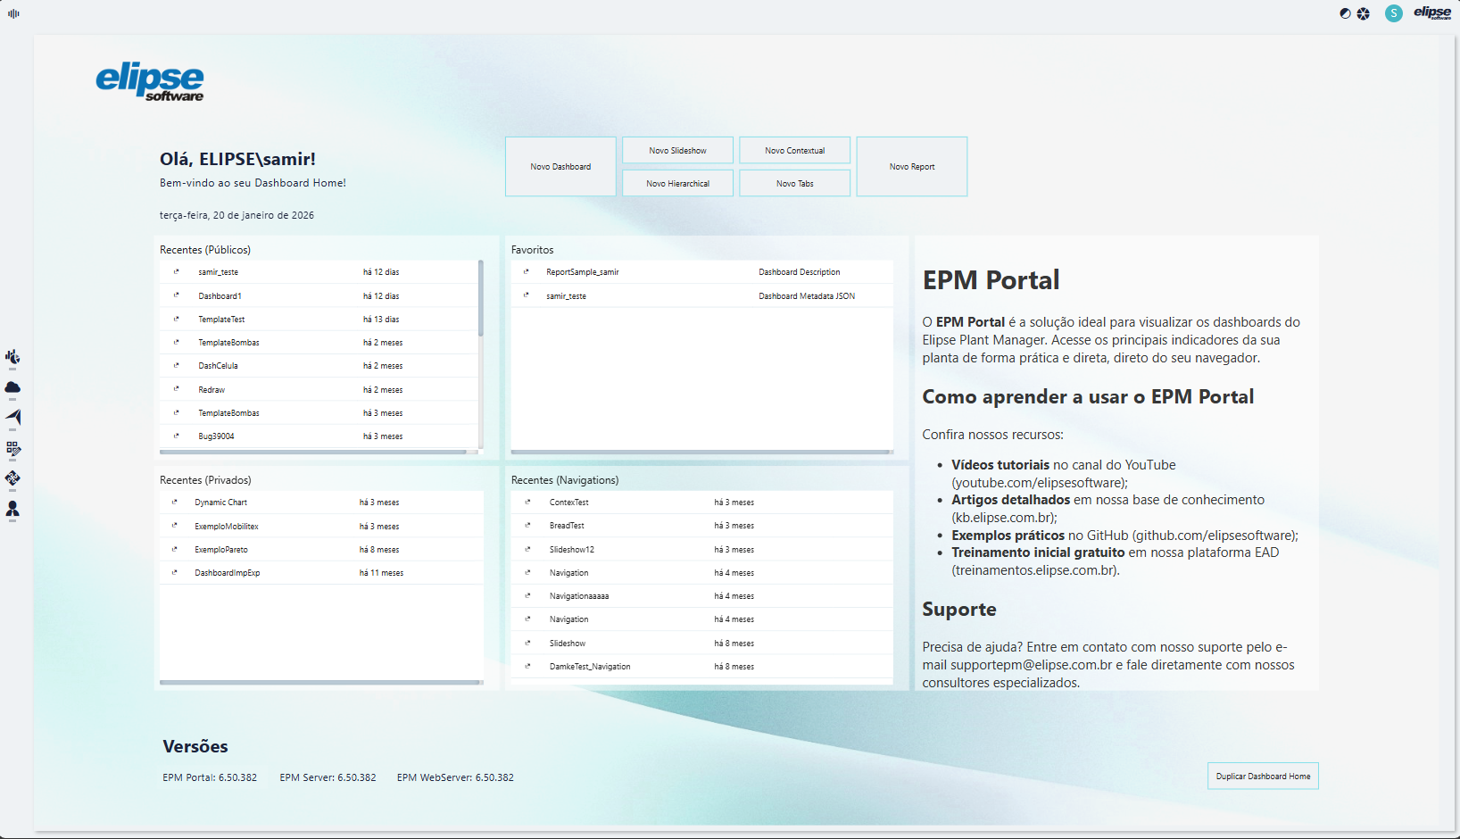The height and width of the screenshot is (839, 1460).
Task: Click vertical scrollbar in Recentes (Públicos) list
Action: pyautogui.click(x=481, y=299)
